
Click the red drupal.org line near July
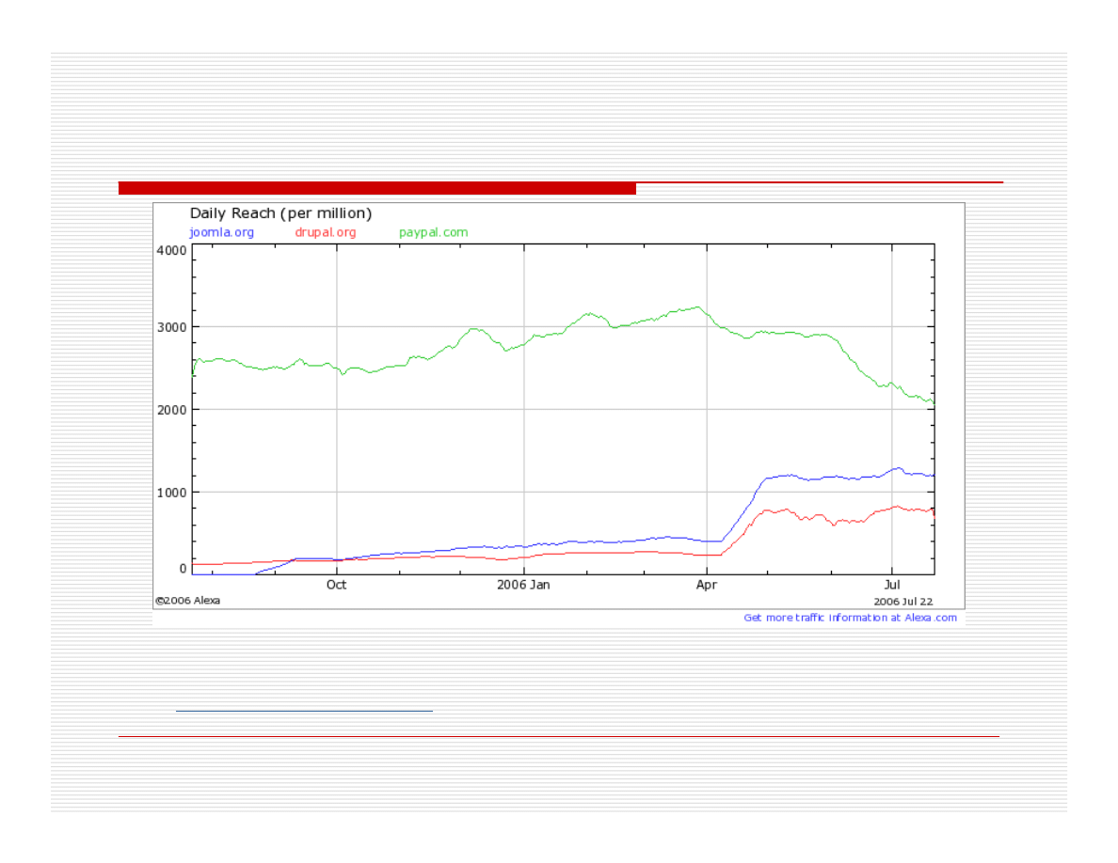click(897, 507)
